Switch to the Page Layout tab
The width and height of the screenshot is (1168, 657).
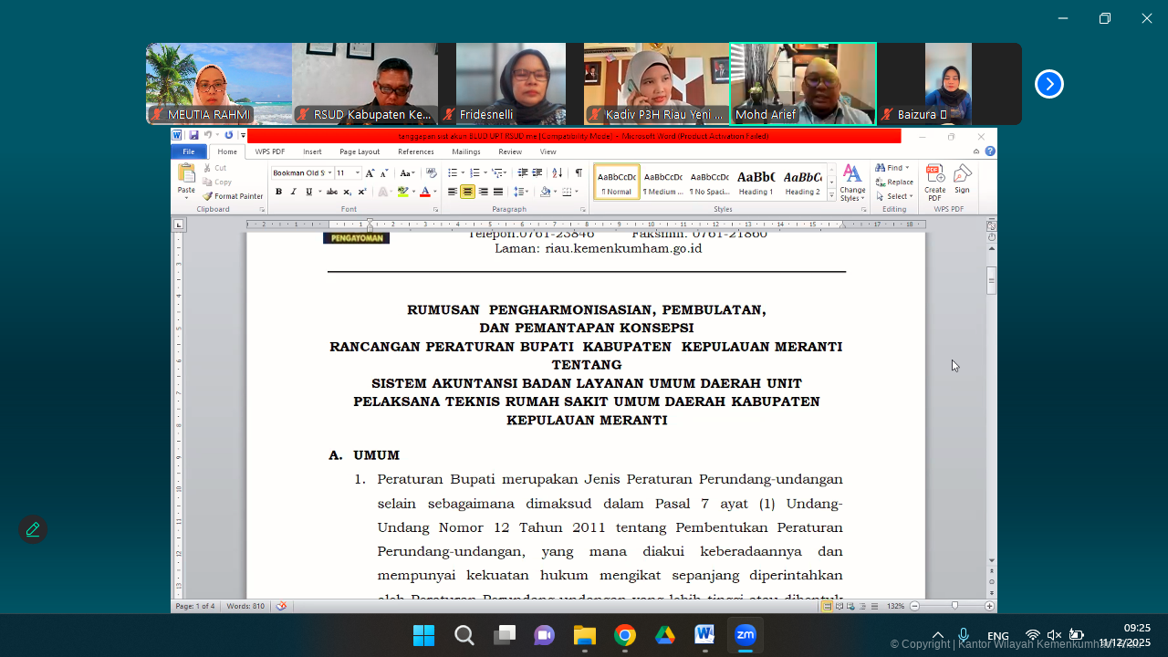360,151
